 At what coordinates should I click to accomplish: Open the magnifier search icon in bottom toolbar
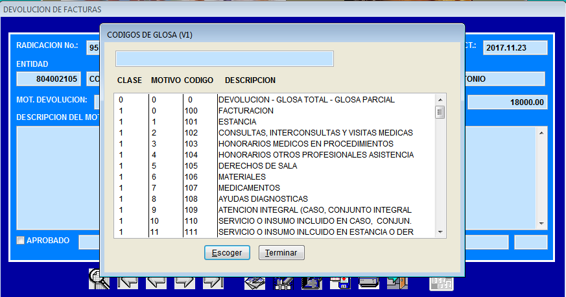(99, 279)
